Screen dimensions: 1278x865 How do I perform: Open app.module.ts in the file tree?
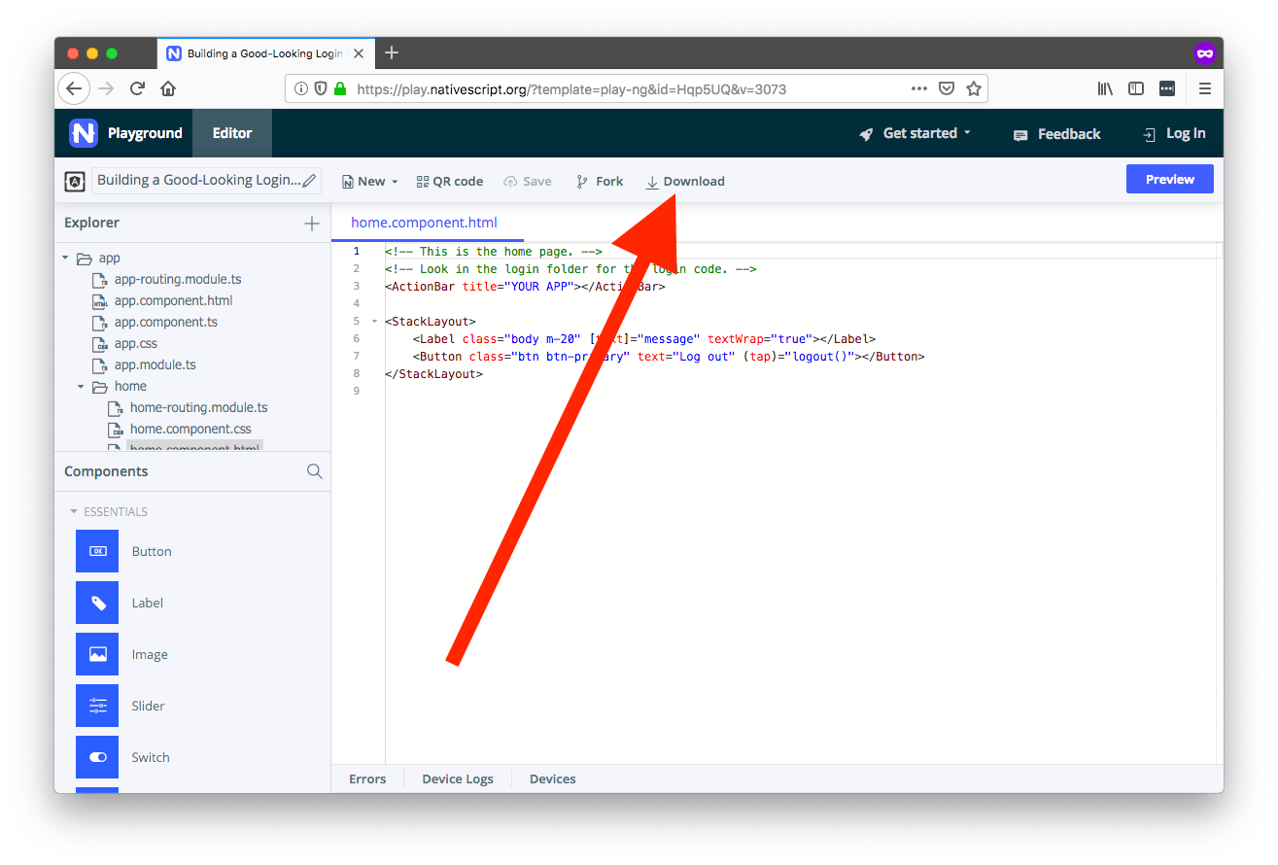[x=155, y=365]
